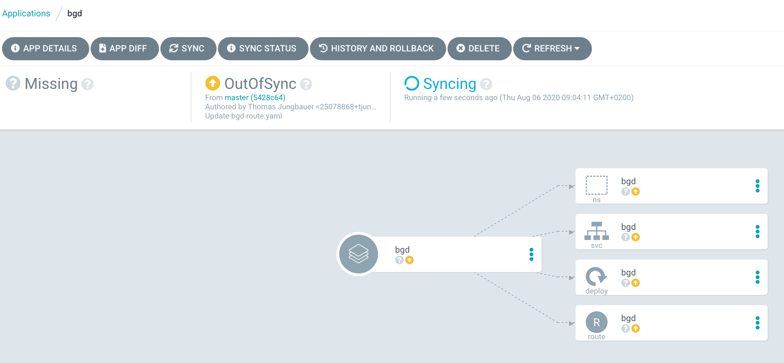Open the Applications breadcrumb
Viewport: 784px width, 363px height.
[x=26, y=13]
